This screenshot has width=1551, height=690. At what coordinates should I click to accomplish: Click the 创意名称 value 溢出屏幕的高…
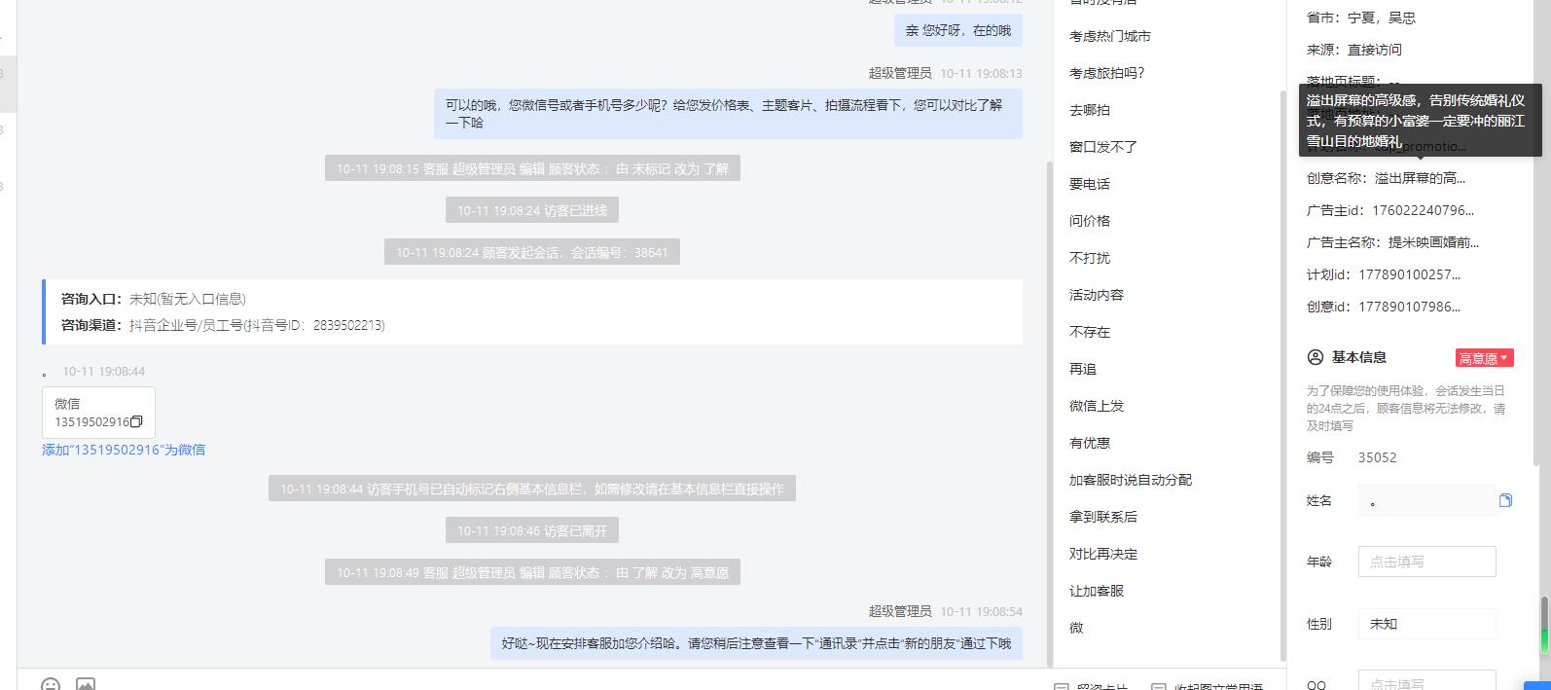(x=1420, y=178)
